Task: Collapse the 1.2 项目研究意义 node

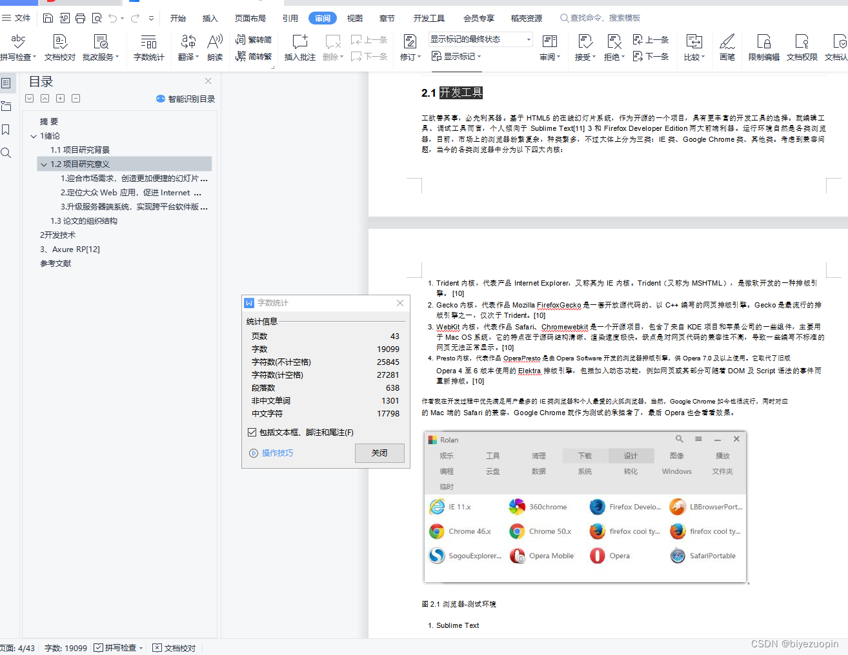Action: click(44, 164)
